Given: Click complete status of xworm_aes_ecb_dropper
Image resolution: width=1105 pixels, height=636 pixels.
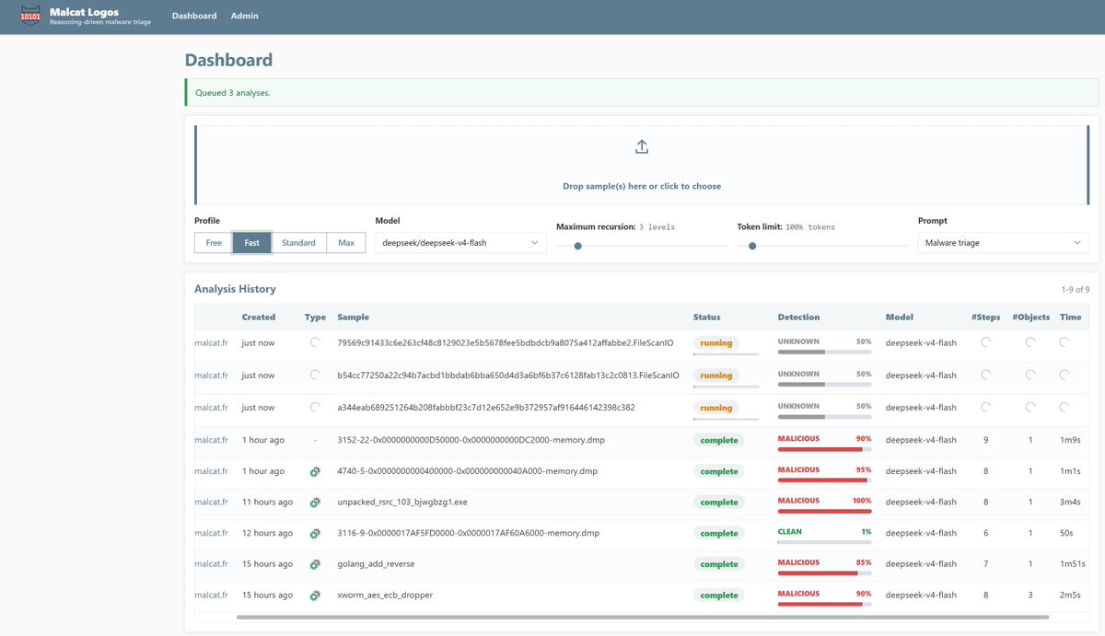Looking at the screenshot, I should [719, 596].
